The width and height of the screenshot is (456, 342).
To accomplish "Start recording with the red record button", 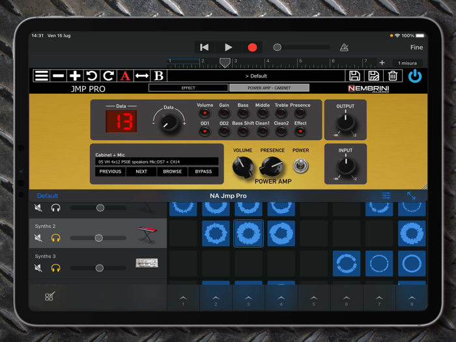I will coord(252,48).
